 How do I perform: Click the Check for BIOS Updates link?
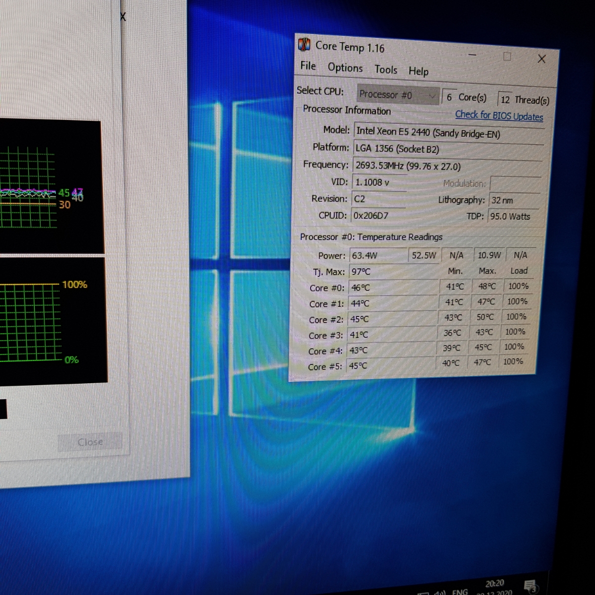point(499,116)
